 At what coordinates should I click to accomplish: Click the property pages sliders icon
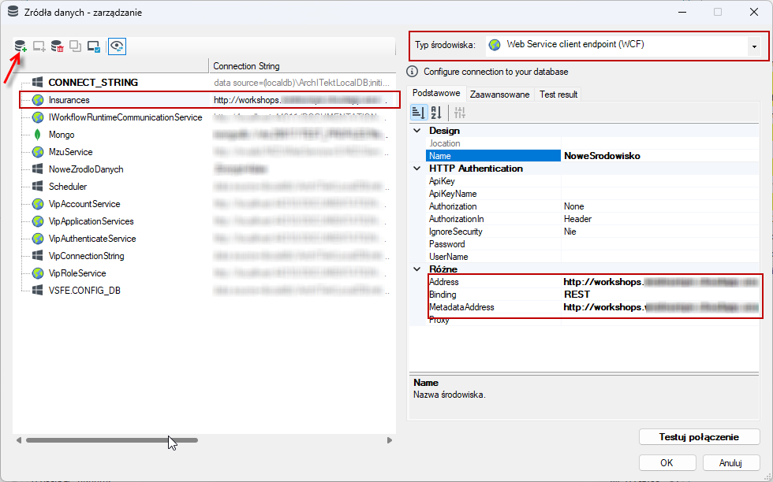[459, 113]
